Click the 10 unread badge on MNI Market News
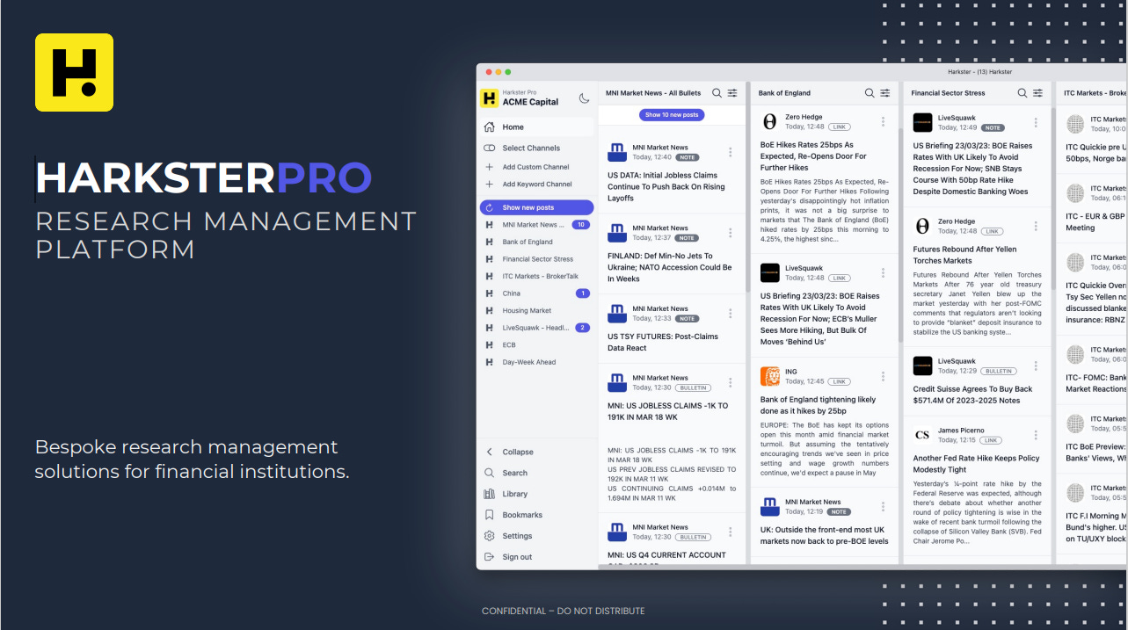 click(580, 225)
